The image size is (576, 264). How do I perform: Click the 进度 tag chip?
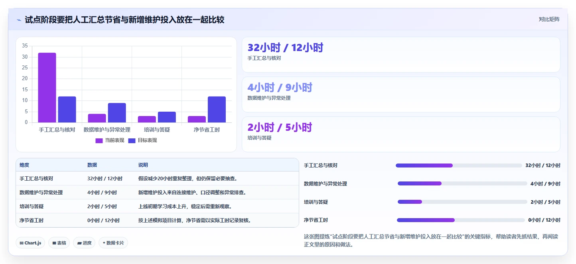point(84,243)
